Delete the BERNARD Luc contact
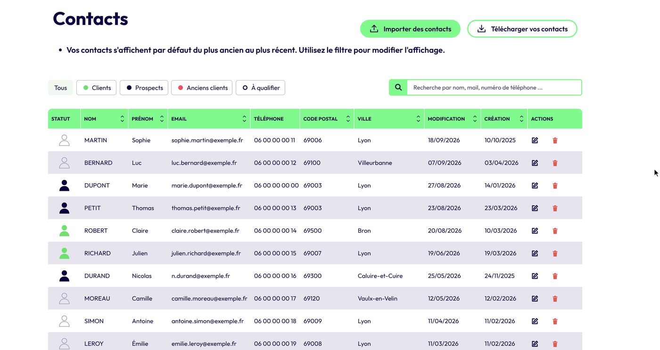This screenshot has width=660, height=350. [x=555, y=163]
